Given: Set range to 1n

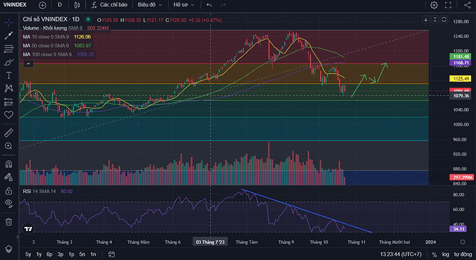Looking at the screenshot, I should [x=93, y=254].
